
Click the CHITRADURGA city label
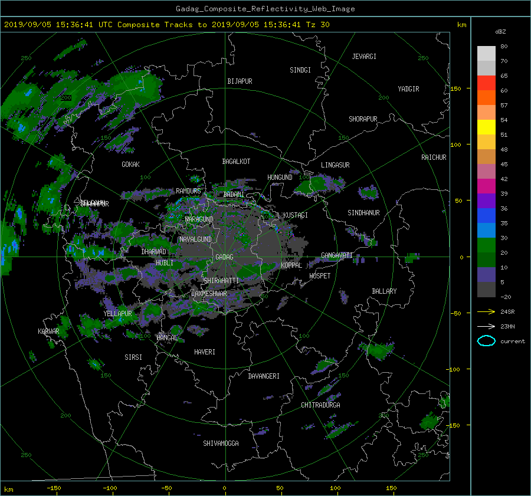(x=320, y=405)
